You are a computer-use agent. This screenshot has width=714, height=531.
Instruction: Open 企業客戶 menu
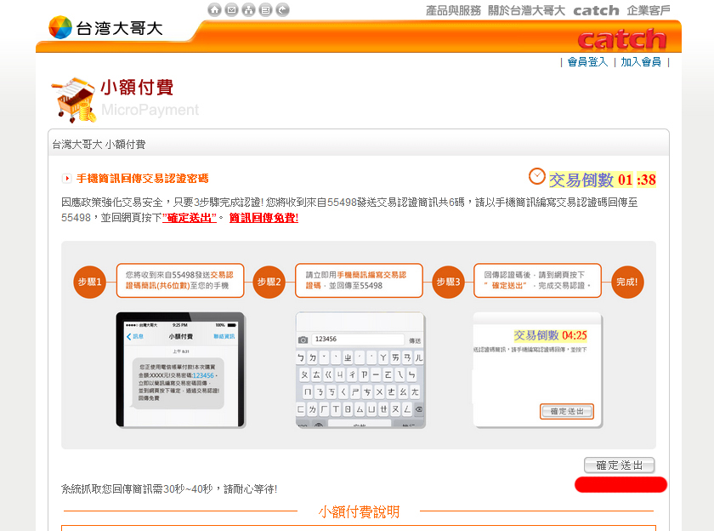pyautogui.click(x=648, y=10)
